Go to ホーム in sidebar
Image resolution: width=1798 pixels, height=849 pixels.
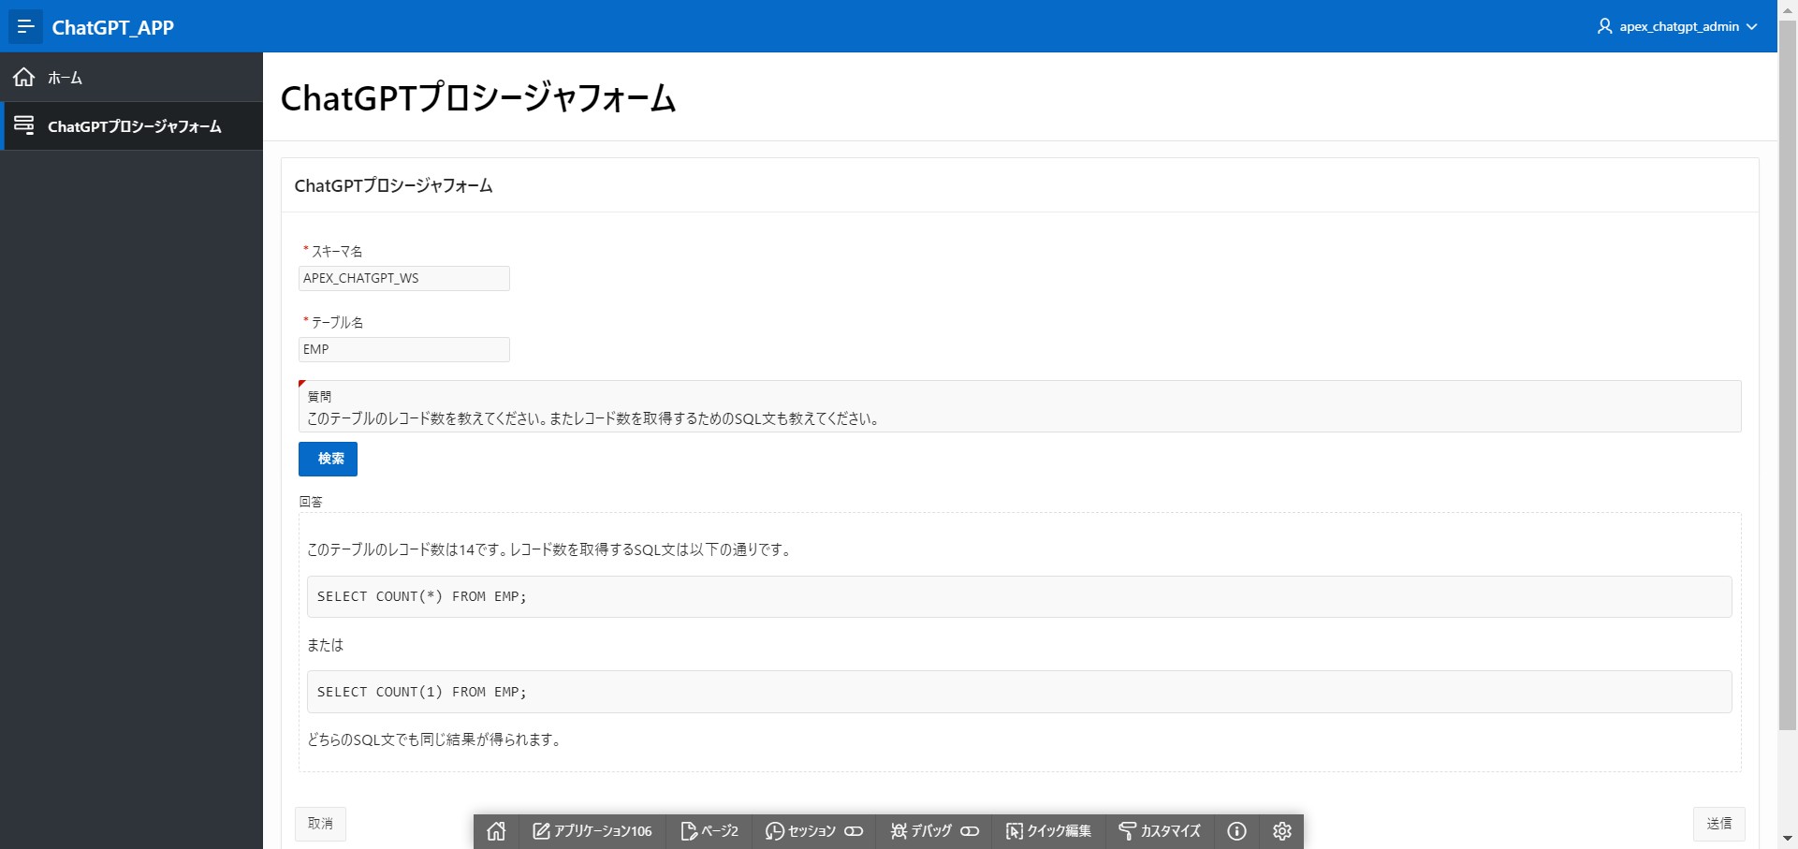131,77
